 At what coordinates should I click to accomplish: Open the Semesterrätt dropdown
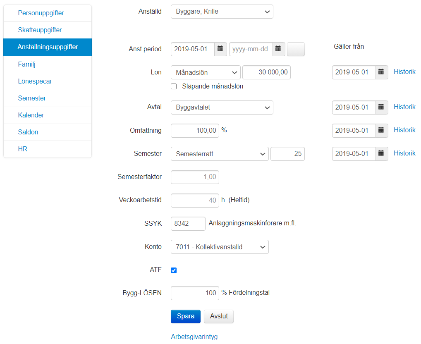pyautogui.click(x=220, y=154)
